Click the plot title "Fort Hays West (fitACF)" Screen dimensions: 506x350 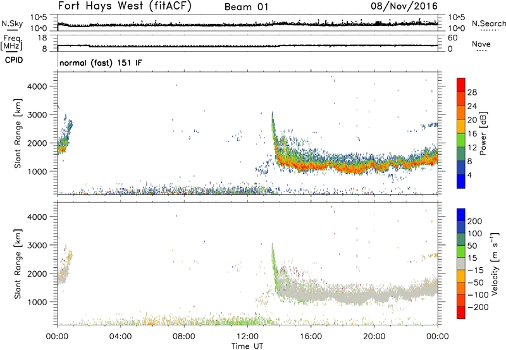[124, 6]
